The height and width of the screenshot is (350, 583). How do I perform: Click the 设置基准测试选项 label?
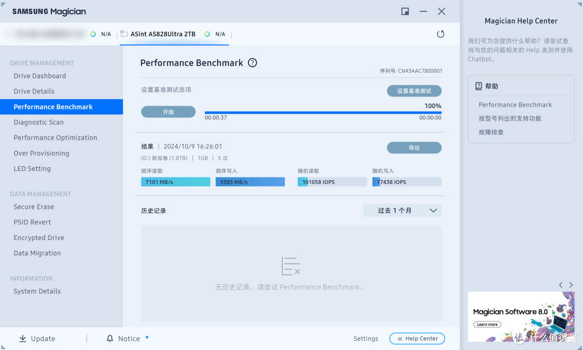166,90
